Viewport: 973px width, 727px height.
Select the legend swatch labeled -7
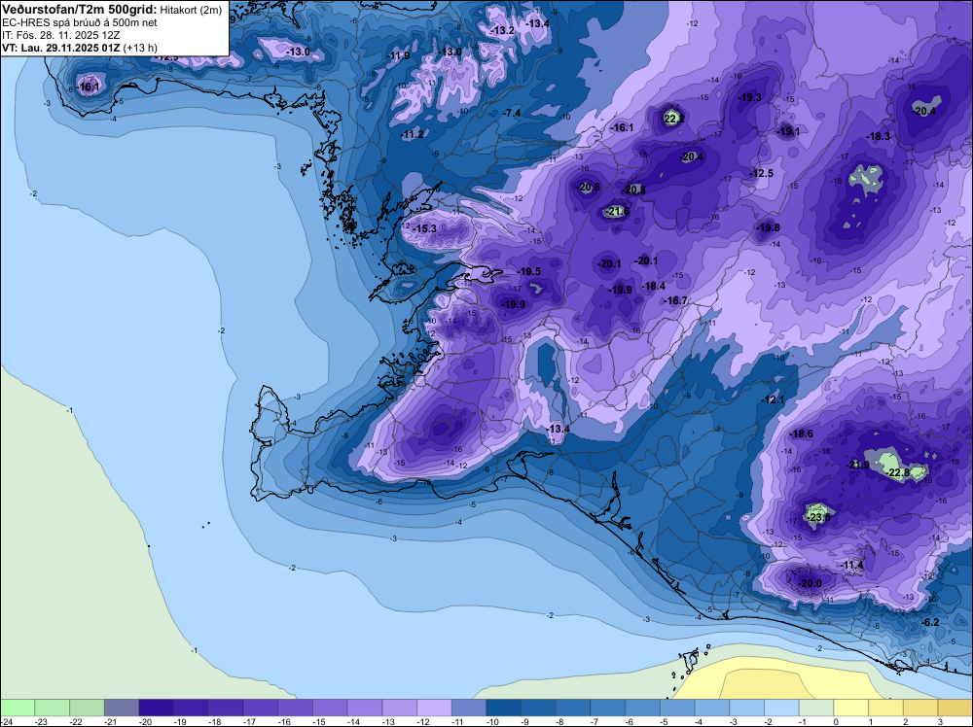pyautogui.click(x=608, y=708)
